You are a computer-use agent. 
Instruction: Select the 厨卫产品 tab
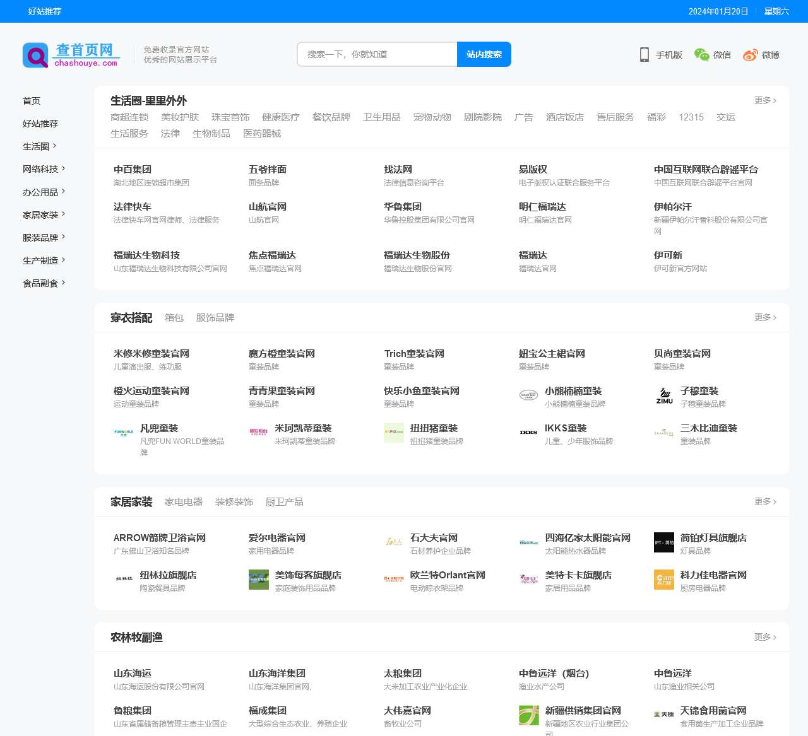click(x=285, y=502)
